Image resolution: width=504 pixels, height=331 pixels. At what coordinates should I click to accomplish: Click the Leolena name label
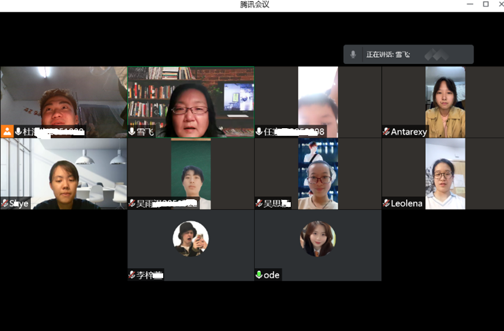[407, 203]
